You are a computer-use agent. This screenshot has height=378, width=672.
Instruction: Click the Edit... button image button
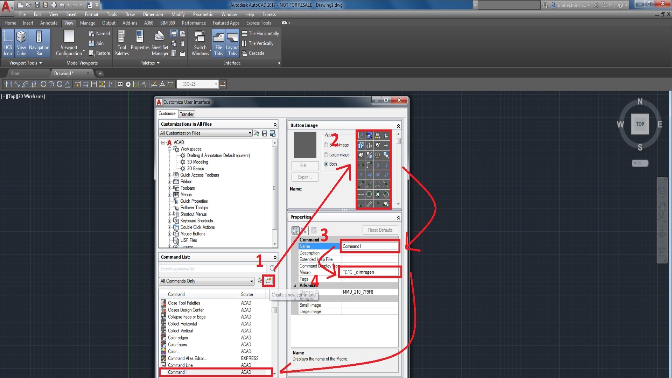(x=305, y=166)
